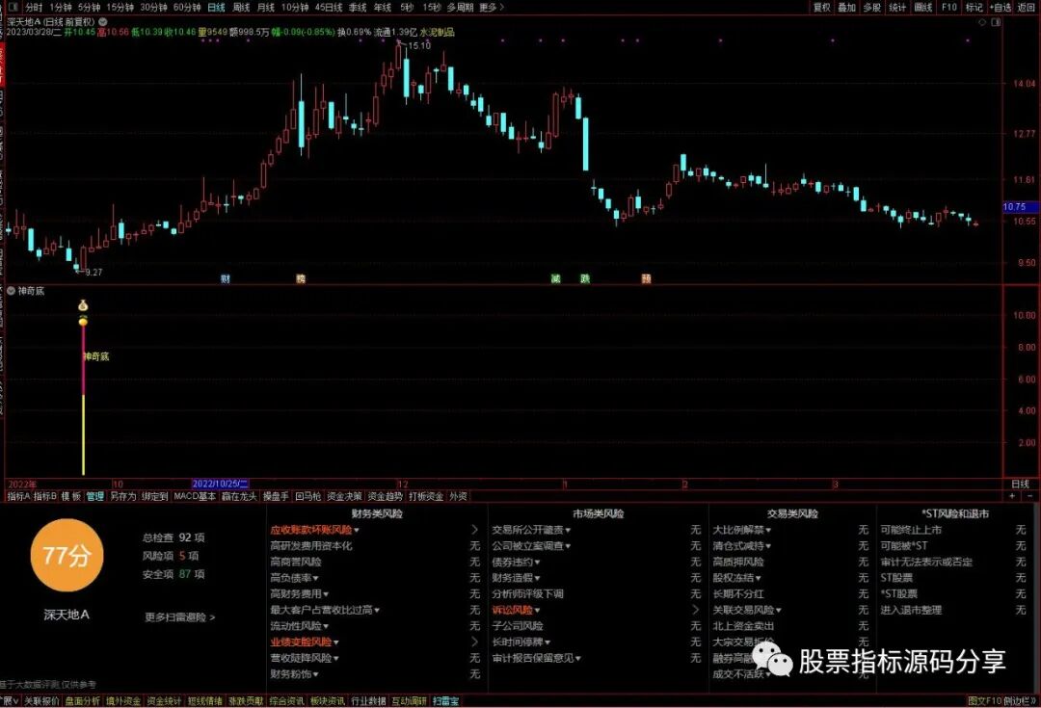Click the 神奇底 signal bar
The width and height of the screenshot is (1041, 708).
pyautogui.click(x=83, y=400)
